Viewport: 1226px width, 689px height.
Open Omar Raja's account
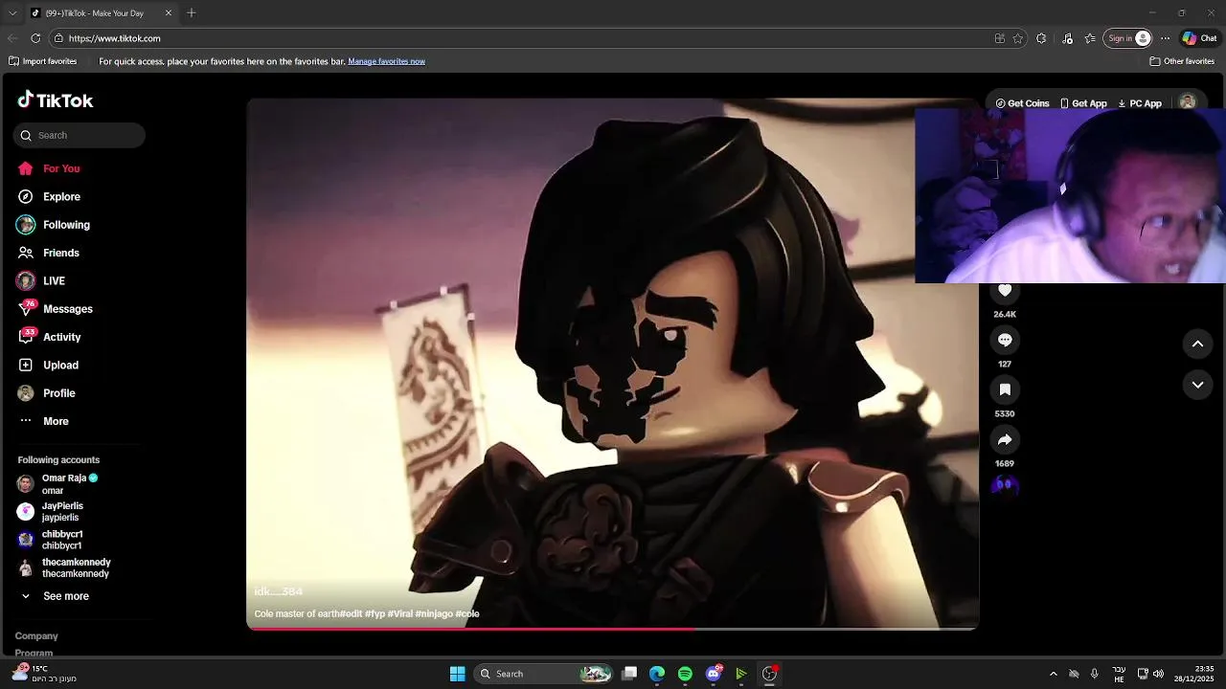coord(58,484)
